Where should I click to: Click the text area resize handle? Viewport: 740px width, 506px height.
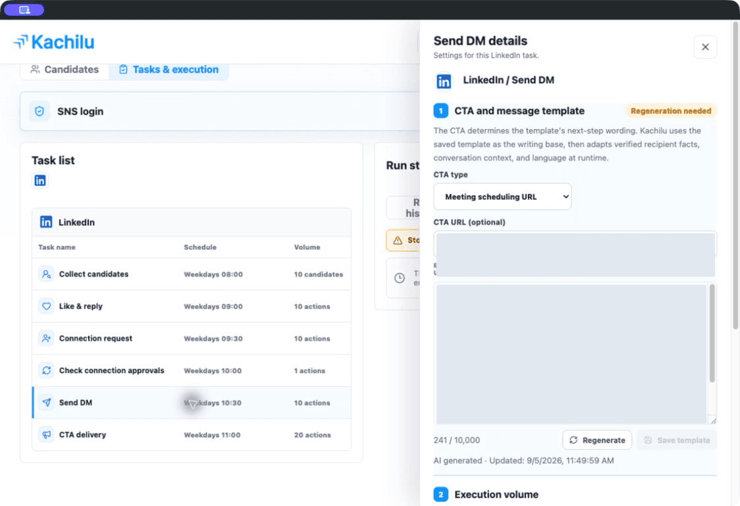click(x=713, y=420)
